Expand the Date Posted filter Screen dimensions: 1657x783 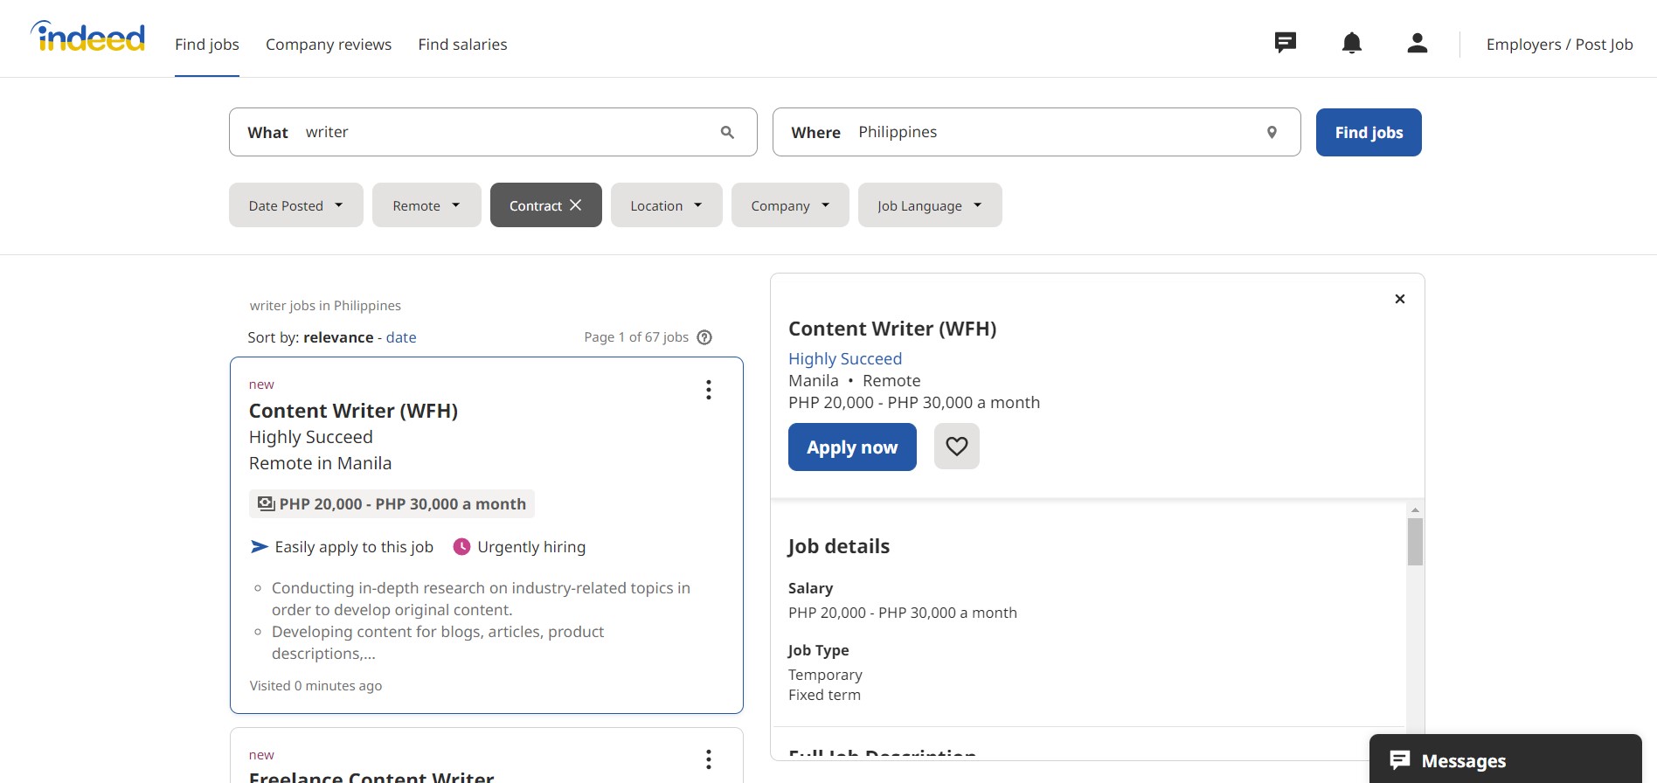pos(296,205)
